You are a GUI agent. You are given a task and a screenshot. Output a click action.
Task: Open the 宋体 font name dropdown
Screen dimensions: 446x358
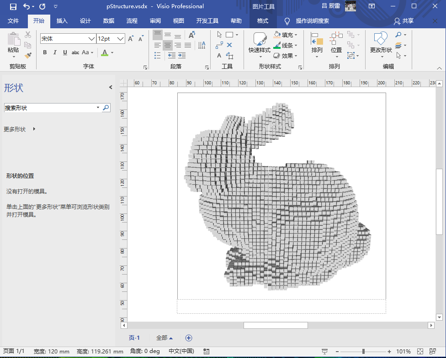point(91,39)
